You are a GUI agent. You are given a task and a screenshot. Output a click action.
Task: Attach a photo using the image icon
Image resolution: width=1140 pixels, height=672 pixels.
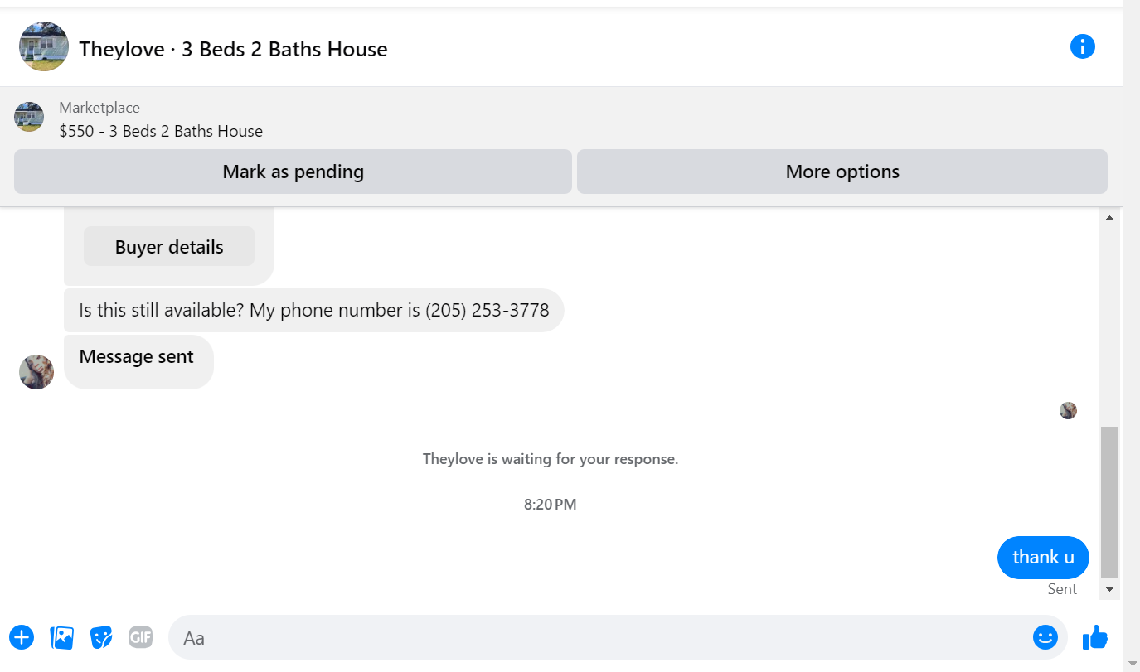[x=62, y=637]
